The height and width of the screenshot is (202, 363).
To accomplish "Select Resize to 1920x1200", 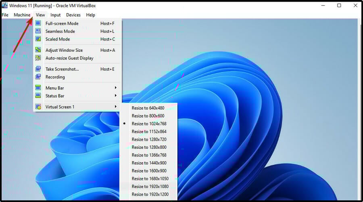I will pyautogui.click(x=148, y=195).
